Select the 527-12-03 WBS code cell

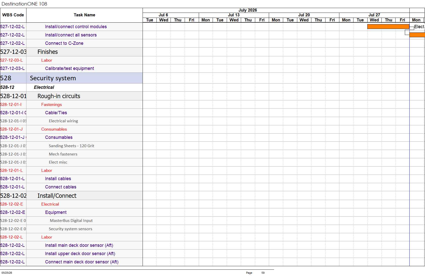(13, 52)
